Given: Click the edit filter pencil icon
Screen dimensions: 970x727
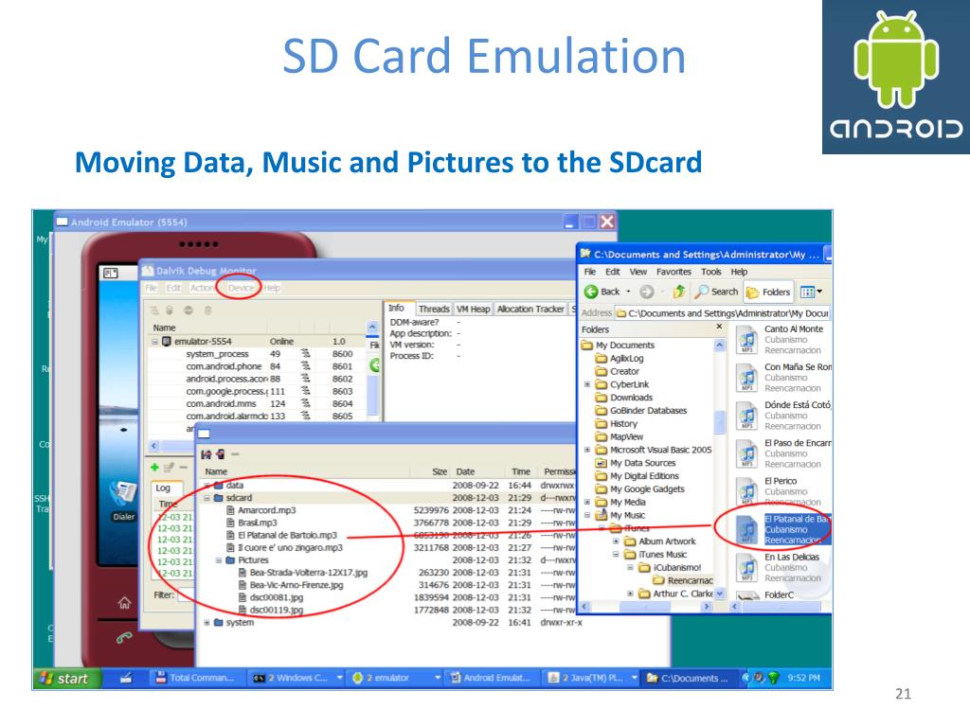Looking at the screenshot, I should (x=169, y=468).
